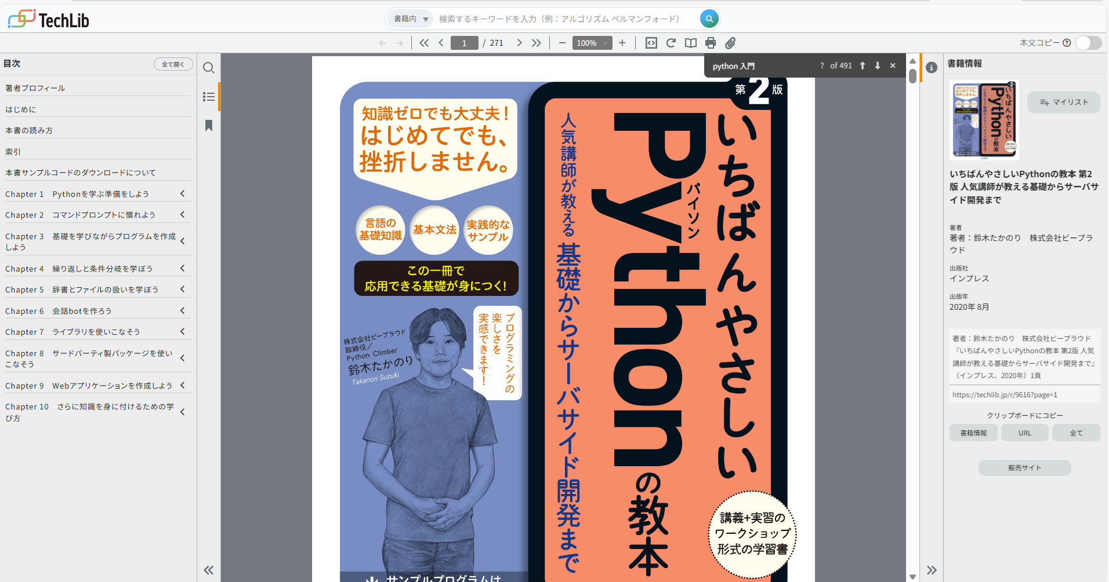Jump to the first page

point(424,43)
